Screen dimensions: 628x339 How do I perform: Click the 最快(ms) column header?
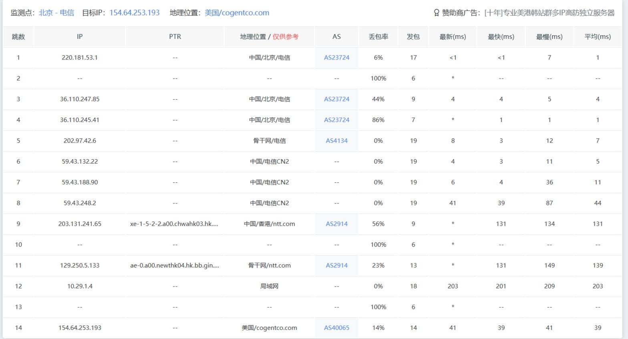(x=501, y=37)
